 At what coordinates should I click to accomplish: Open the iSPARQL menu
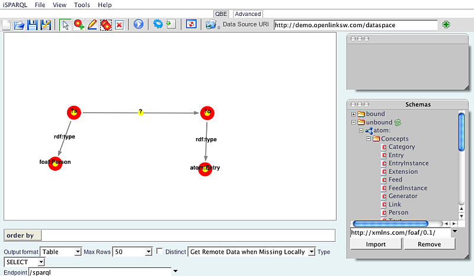tap(15, 5)
